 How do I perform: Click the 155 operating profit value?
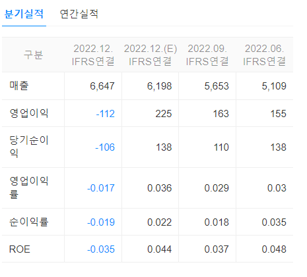(x=278, y=114)
